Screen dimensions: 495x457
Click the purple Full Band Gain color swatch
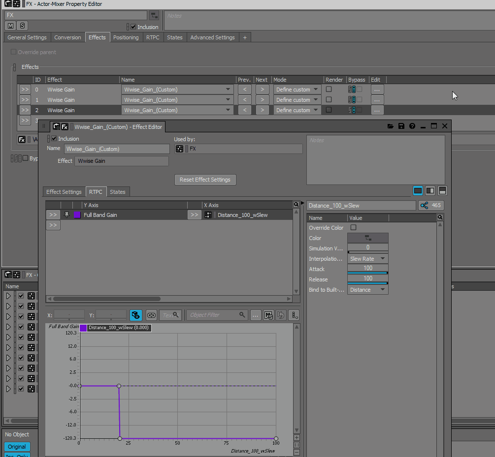pos(77,215)
